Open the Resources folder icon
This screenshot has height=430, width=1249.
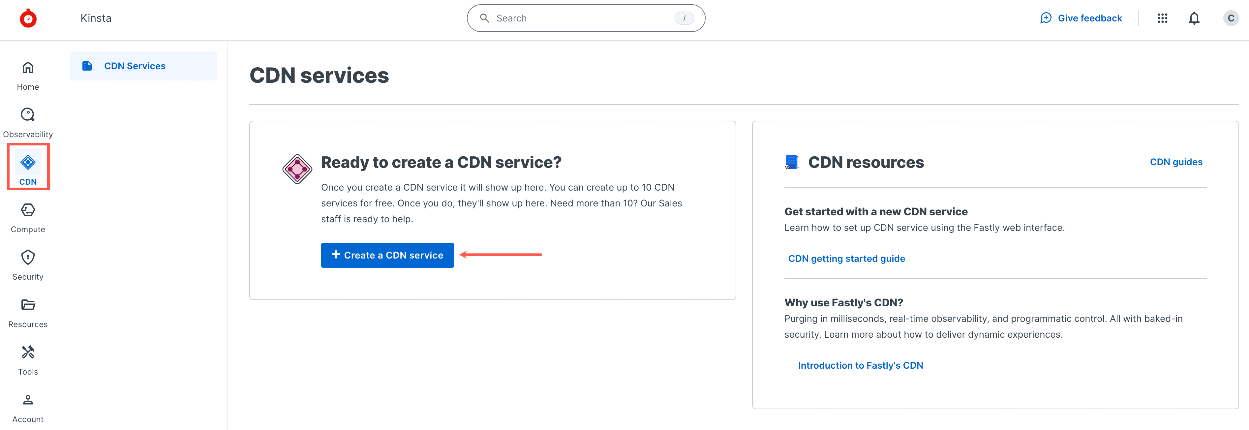pyautogui.click(x=28, y=305)
